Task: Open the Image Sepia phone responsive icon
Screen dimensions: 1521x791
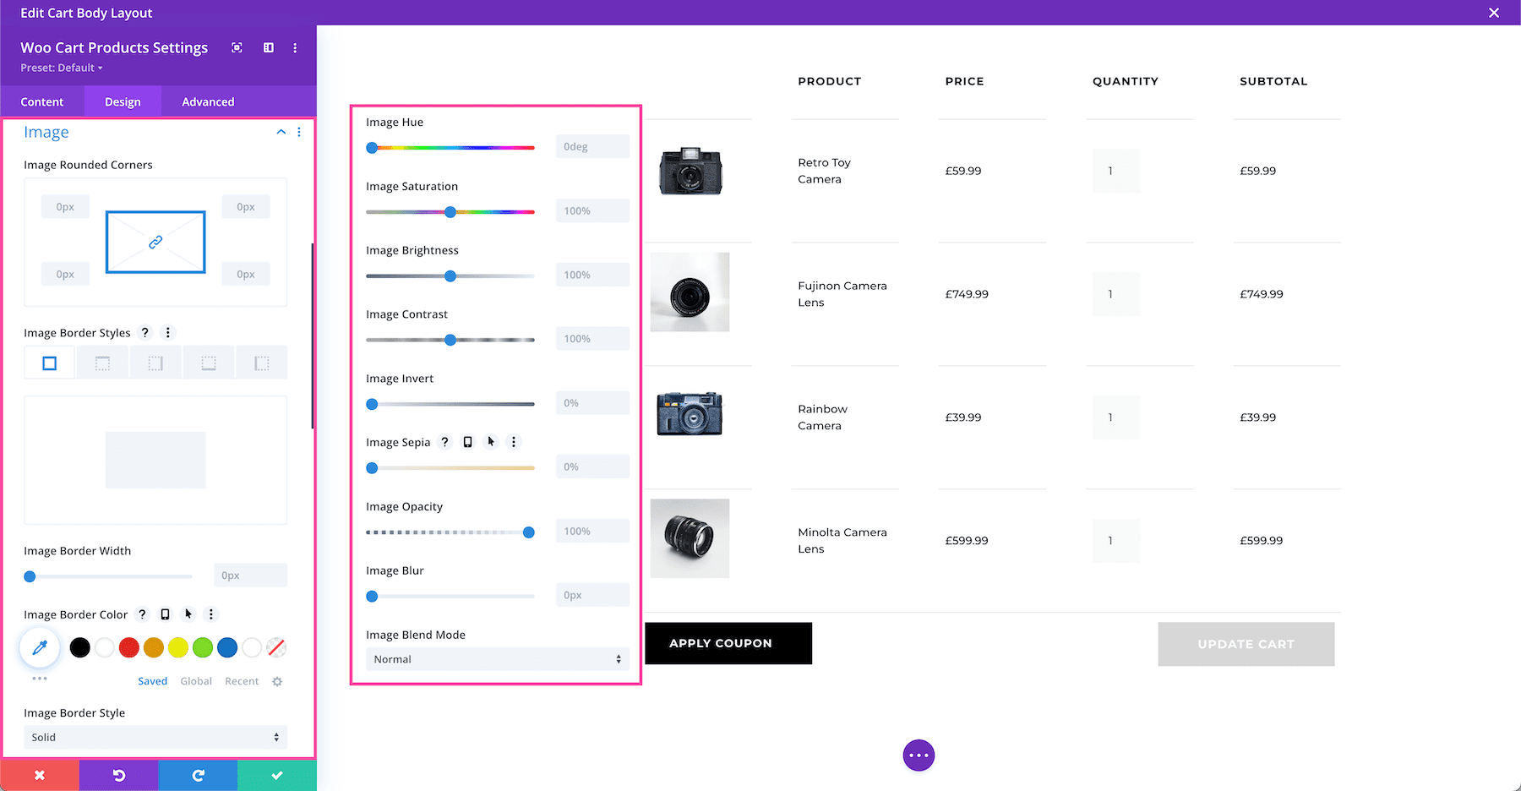Action: coord(467,441)
